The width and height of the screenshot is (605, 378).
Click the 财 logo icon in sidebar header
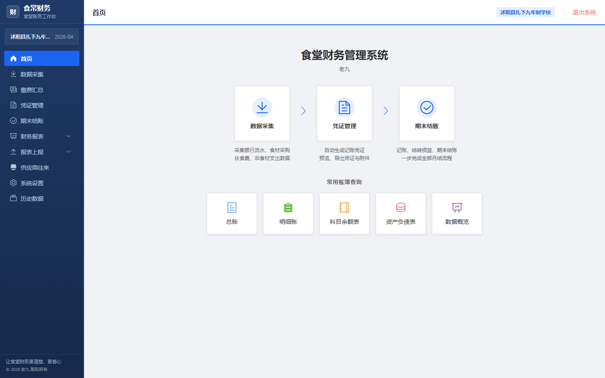tap(13, 12)
